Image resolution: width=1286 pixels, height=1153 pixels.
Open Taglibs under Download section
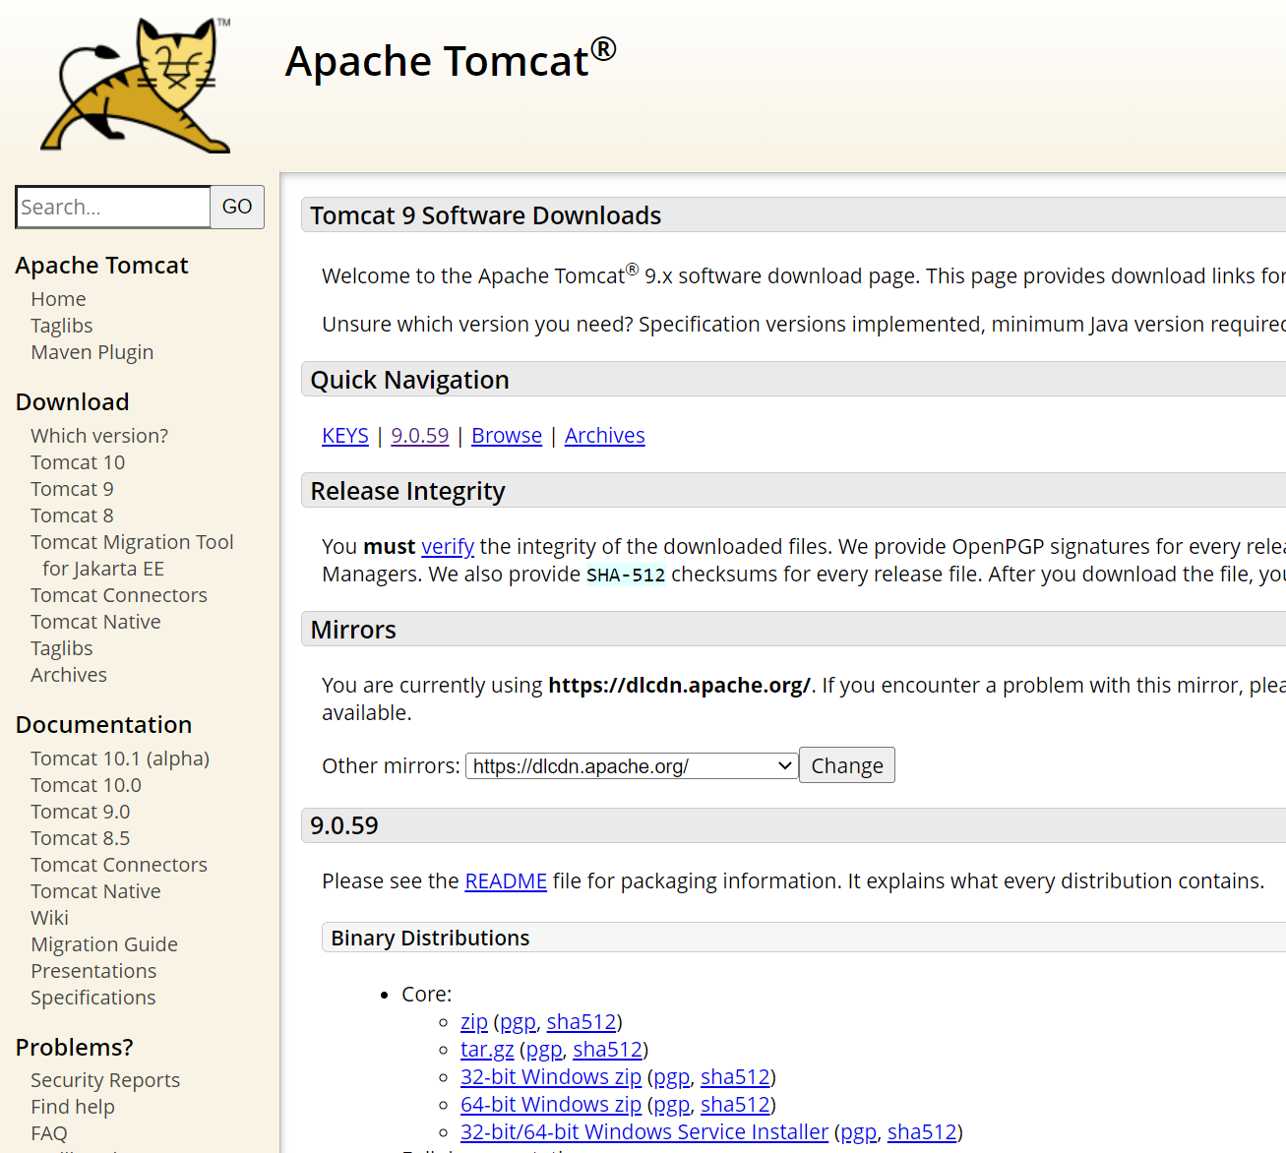pyautogui.click(x=61, y=648)
